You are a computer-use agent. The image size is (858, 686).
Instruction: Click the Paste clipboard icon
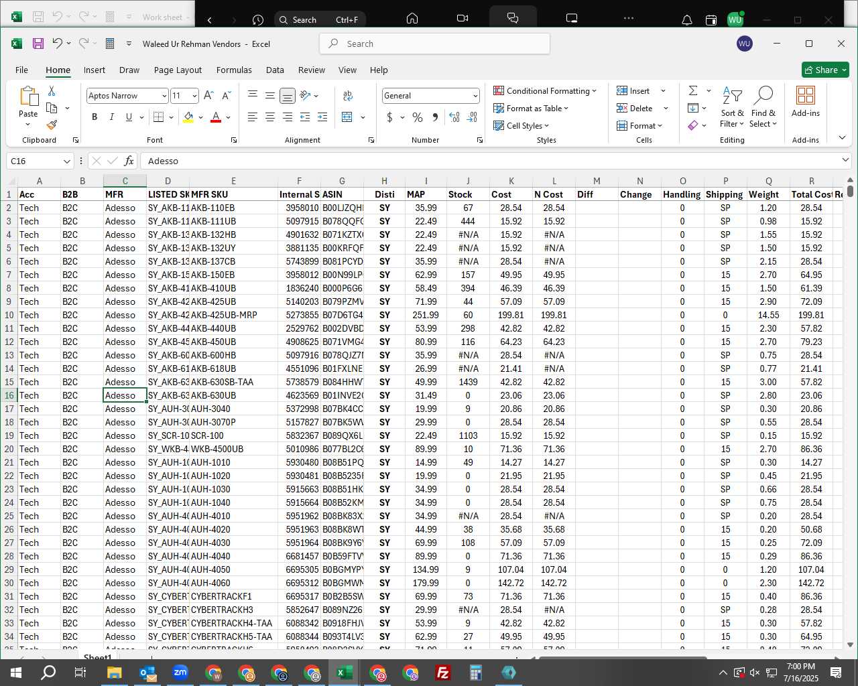click(29, 96)
